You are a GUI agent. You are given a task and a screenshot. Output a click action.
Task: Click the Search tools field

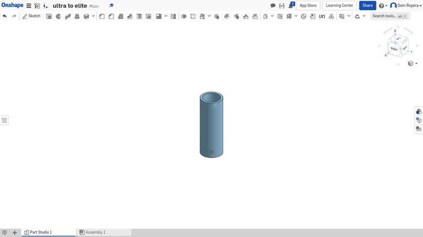(390, 16)
